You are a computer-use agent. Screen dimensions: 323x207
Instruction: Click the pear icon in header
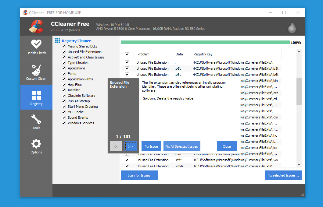tap(292, 27)
